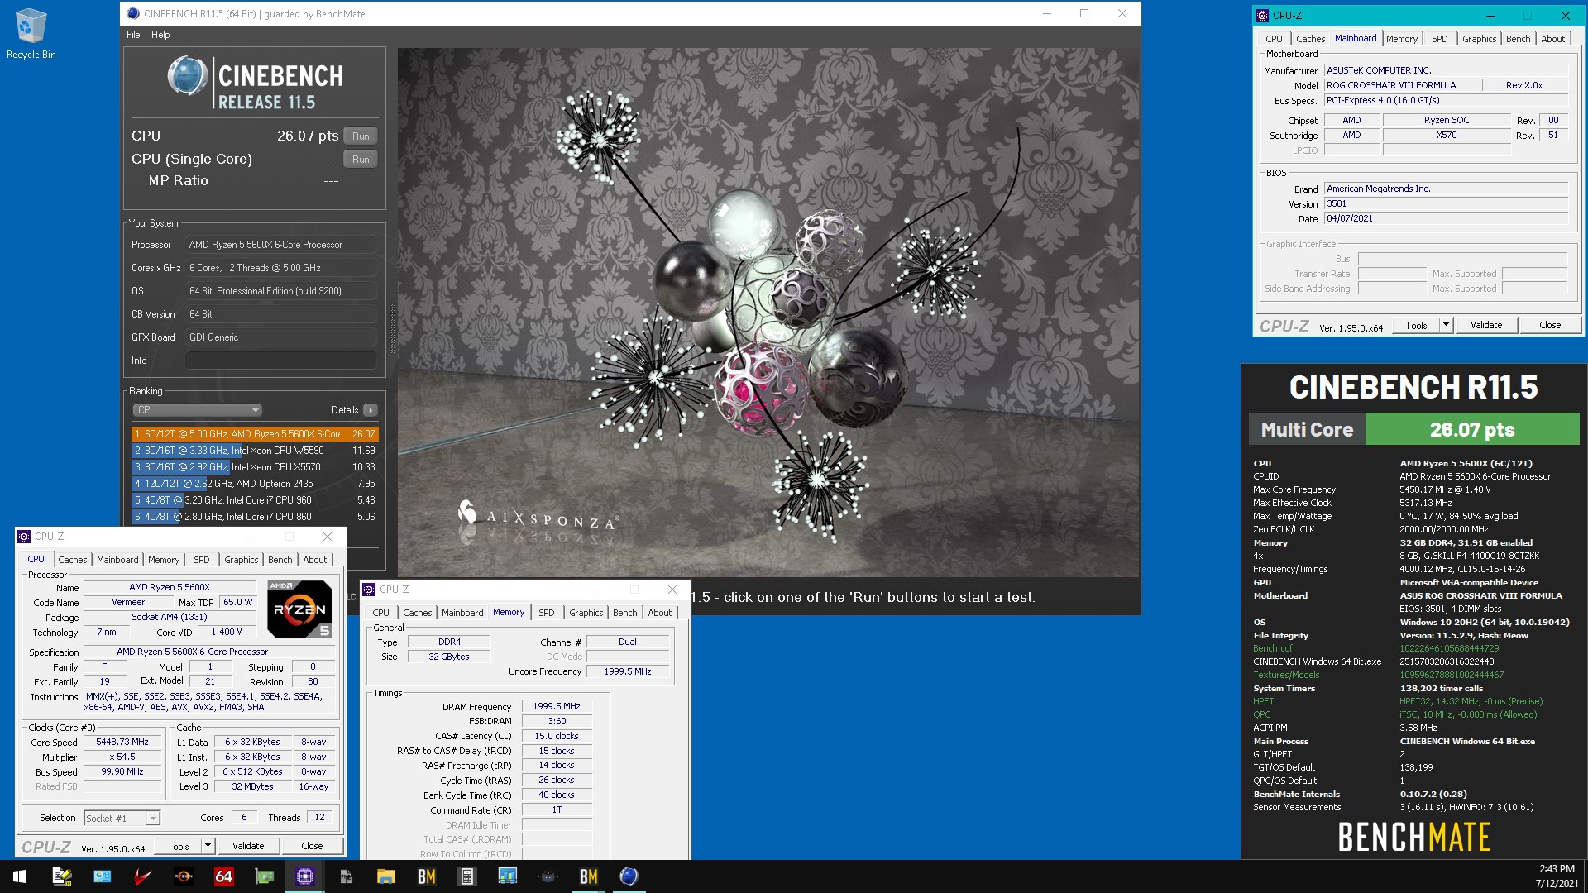Open Tools dropdown arrow in Mainboard window
Image resolution: width=1588 pixels, height=893 pixels.
(x=1447, y=325)
